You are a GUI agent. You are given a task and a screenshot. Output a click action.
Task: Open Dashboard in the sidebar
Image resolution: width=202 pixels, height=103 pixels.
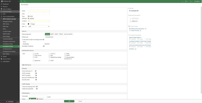(10, 4)
